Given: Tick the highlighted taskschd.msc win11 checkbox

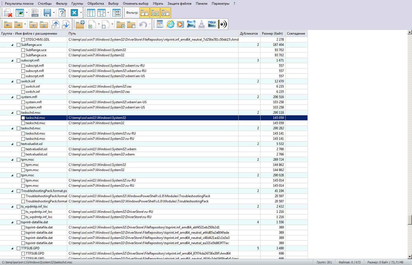Looking at the screenshot, I should coord(23,118).
